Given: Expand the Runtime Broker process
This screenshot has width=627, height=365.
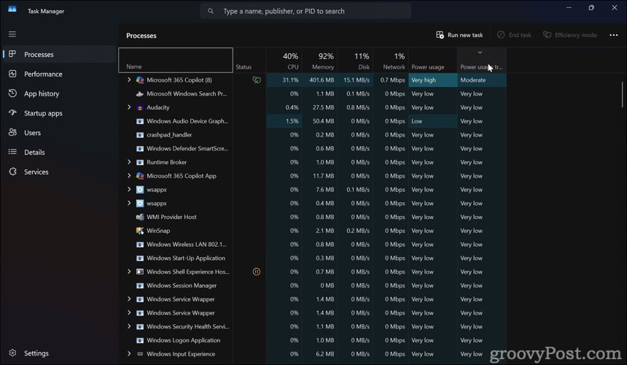Looking at the screenshot, I should 129,162.
